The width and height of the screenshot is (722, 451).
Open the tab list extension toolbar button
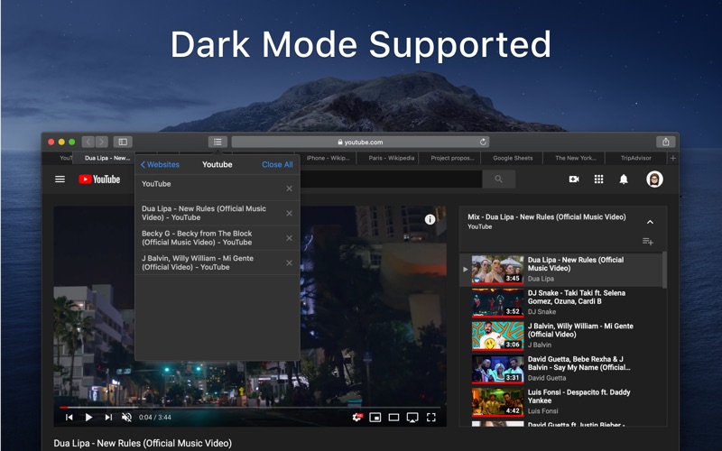tap(218, 142)
